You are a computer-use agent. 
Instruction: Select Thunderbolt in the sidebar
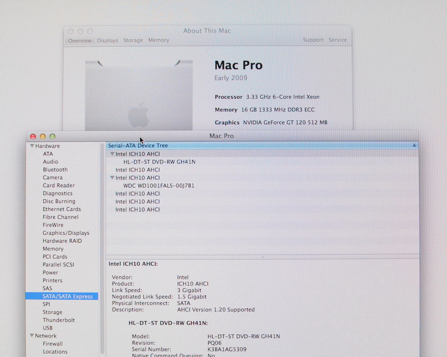coord(59,320)
